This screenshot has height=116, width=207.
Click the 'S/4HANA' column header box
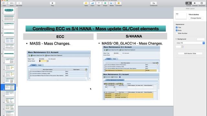pos(132,36)
